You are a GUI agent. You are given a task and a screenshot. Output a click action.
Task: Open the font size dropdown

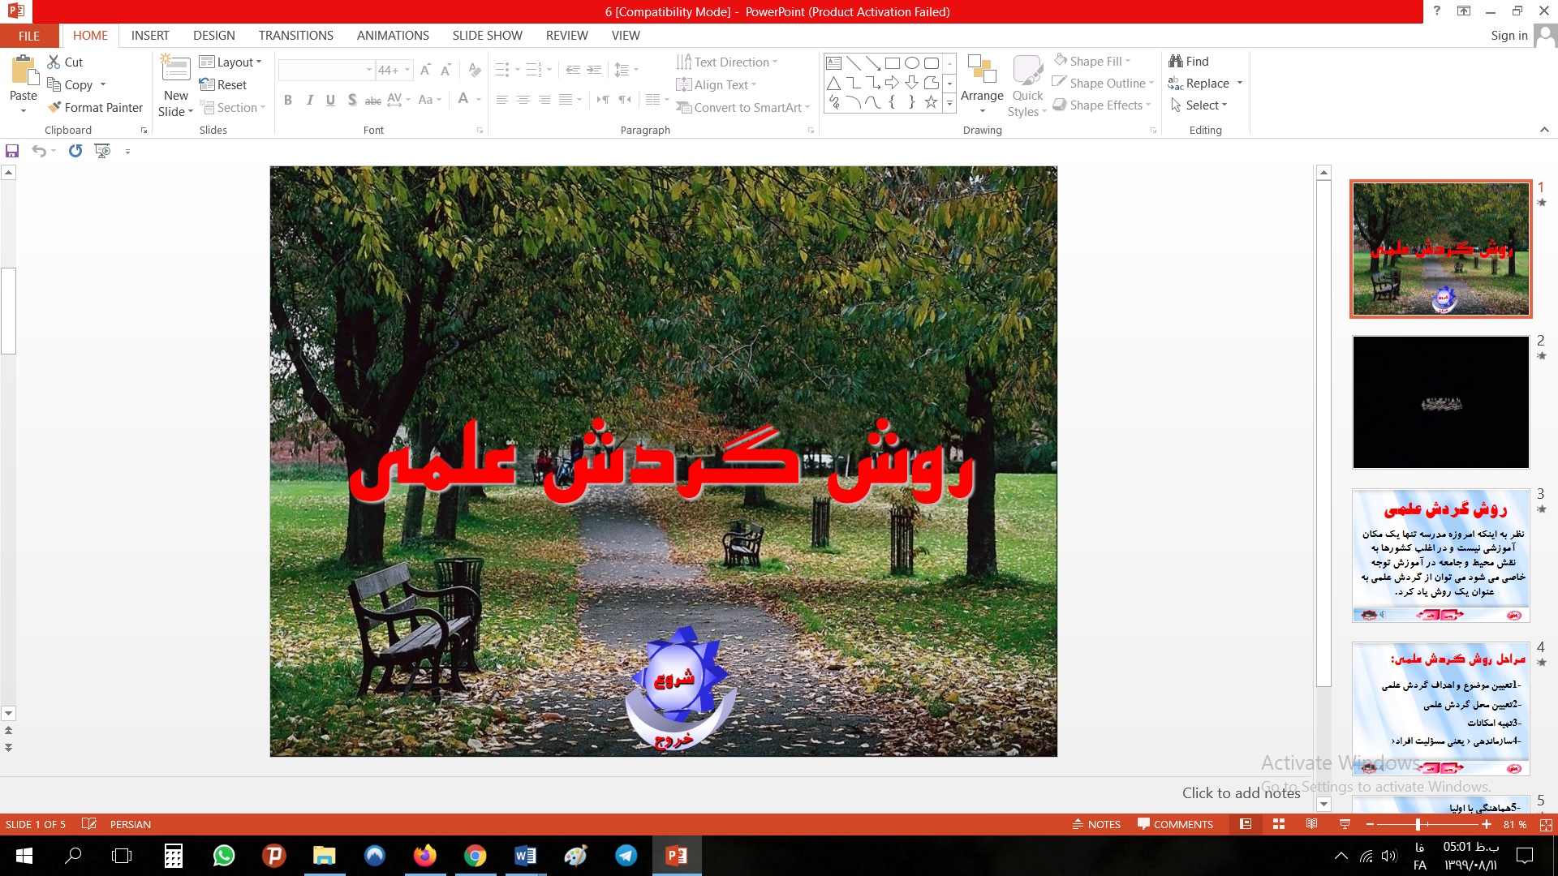click(407, 70)
